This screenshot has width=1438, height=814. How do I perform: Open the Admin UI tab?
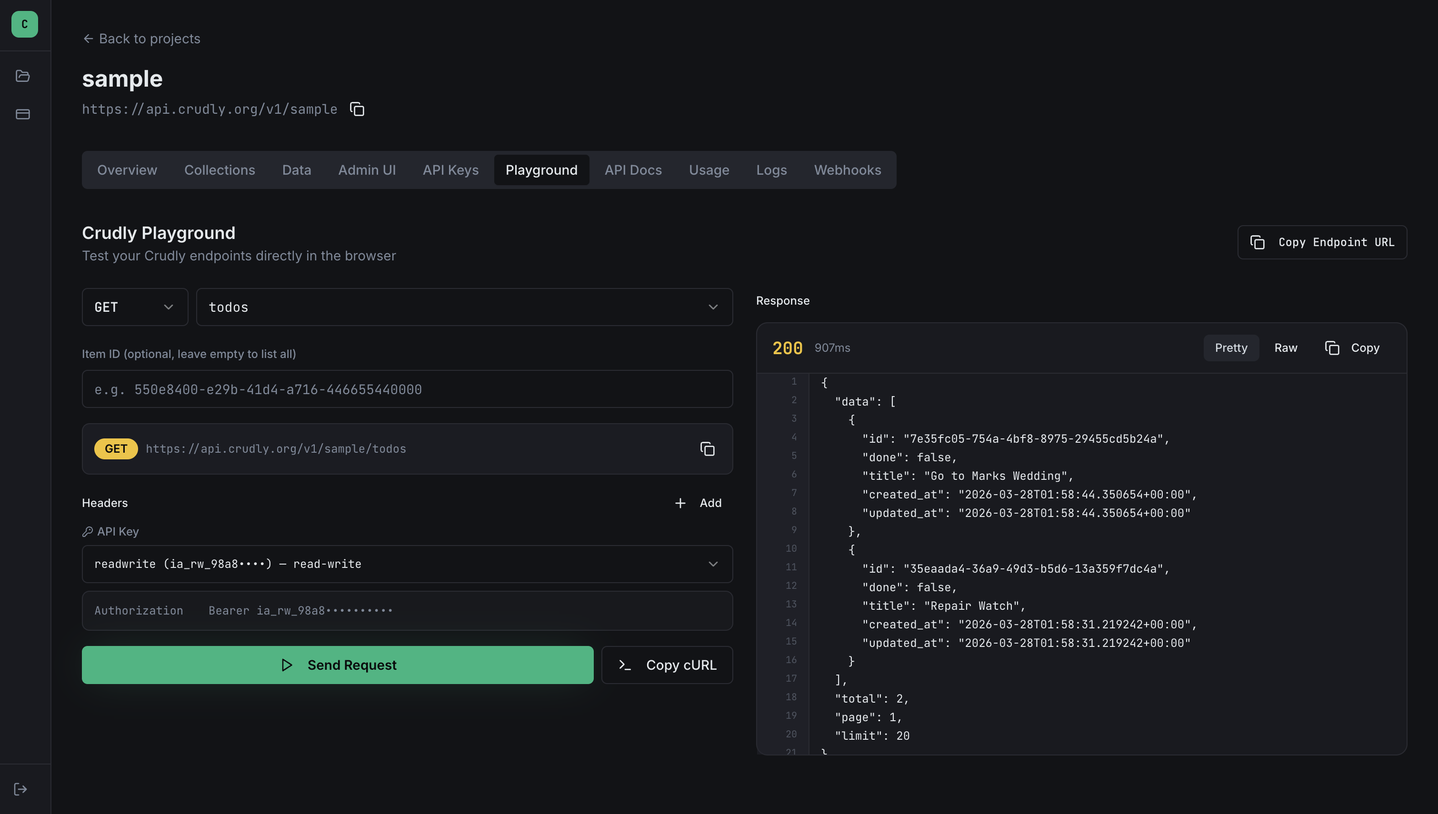[x=367, y=170]
